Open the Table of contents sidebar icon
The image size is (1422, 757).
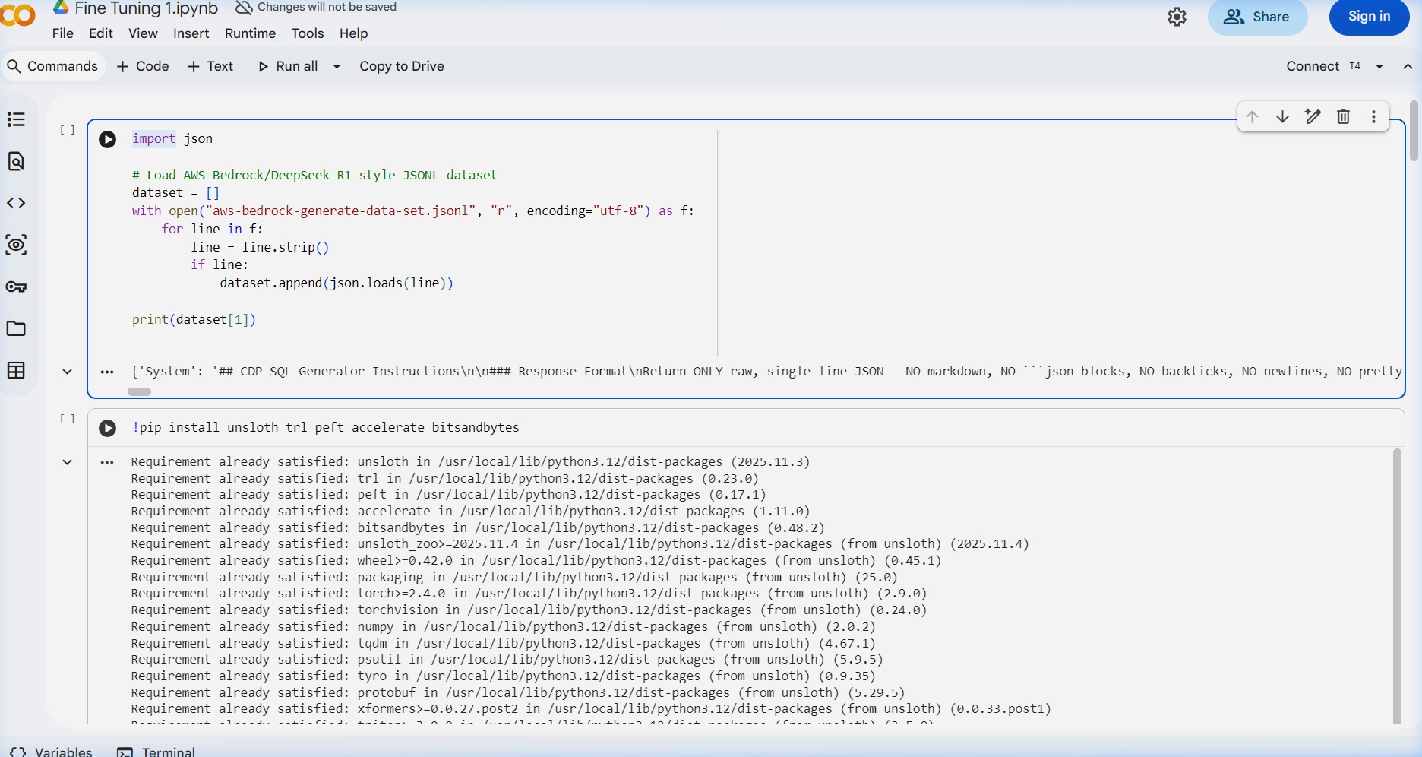tap(16, 119)
